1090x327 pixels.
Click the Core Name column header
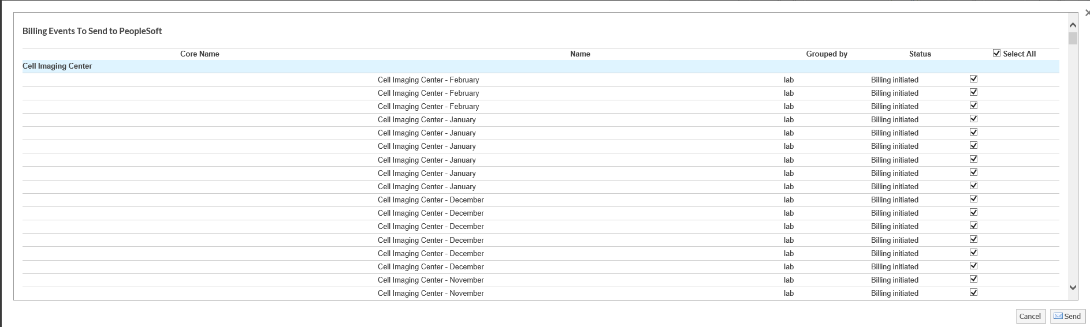coord(199,54)
